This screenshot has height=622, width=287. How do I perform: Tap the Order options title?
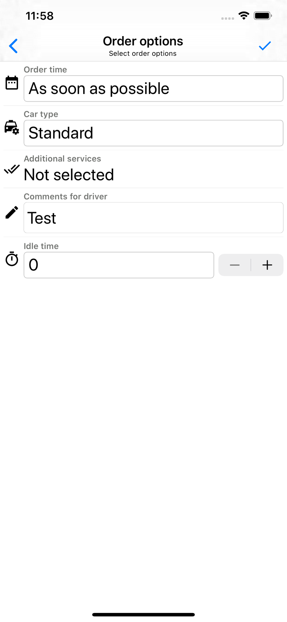coord(143,41)
